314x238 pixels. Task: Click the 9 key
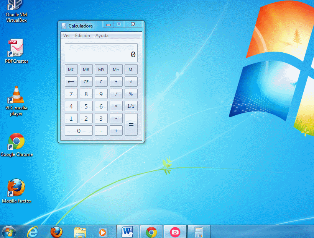101,94
